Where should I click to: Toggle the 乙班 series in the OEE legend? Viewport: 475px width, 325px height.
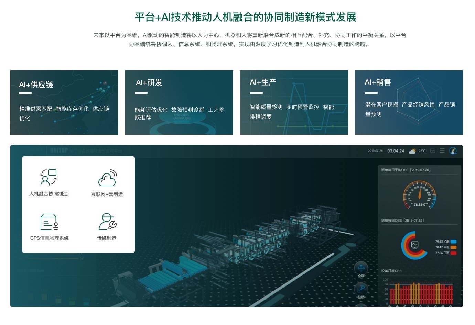pos(454,242)
